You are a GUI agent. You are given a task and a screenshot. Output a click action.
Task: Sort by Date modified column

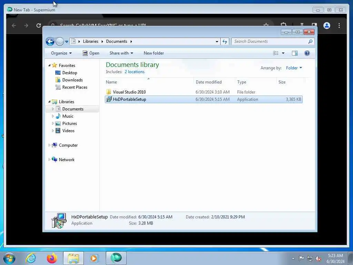214,82
